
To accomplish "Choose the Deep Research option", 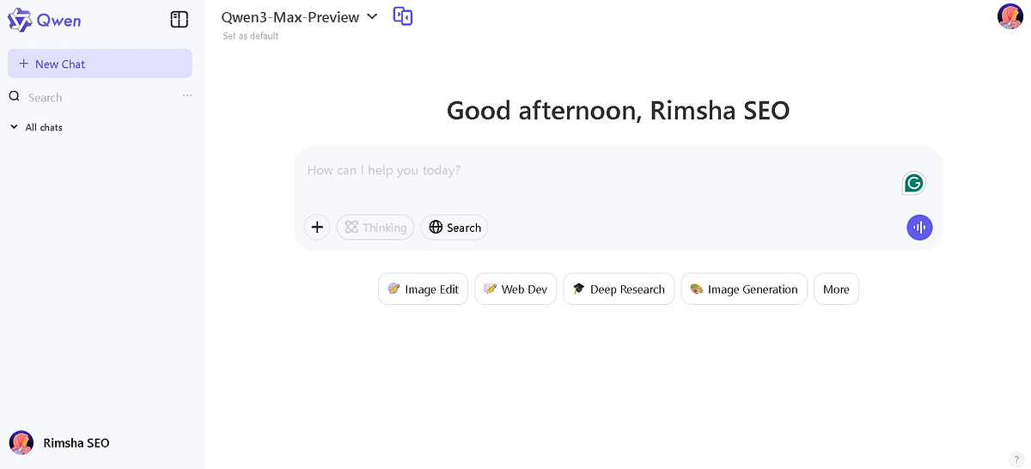I will click(x=618, y=289).
